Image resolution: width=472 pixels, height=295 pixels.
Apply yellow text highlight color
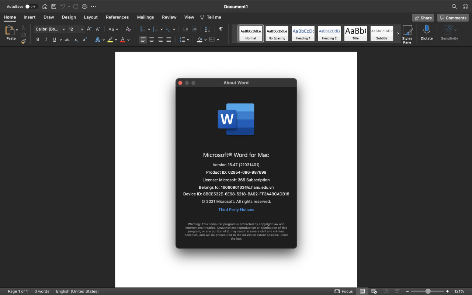[x=110, y=39]
